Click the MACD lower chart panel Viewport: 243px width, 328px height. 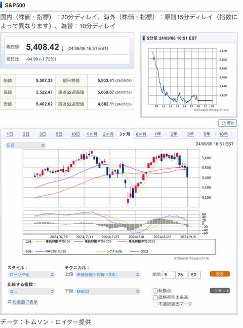pos(111,223)
